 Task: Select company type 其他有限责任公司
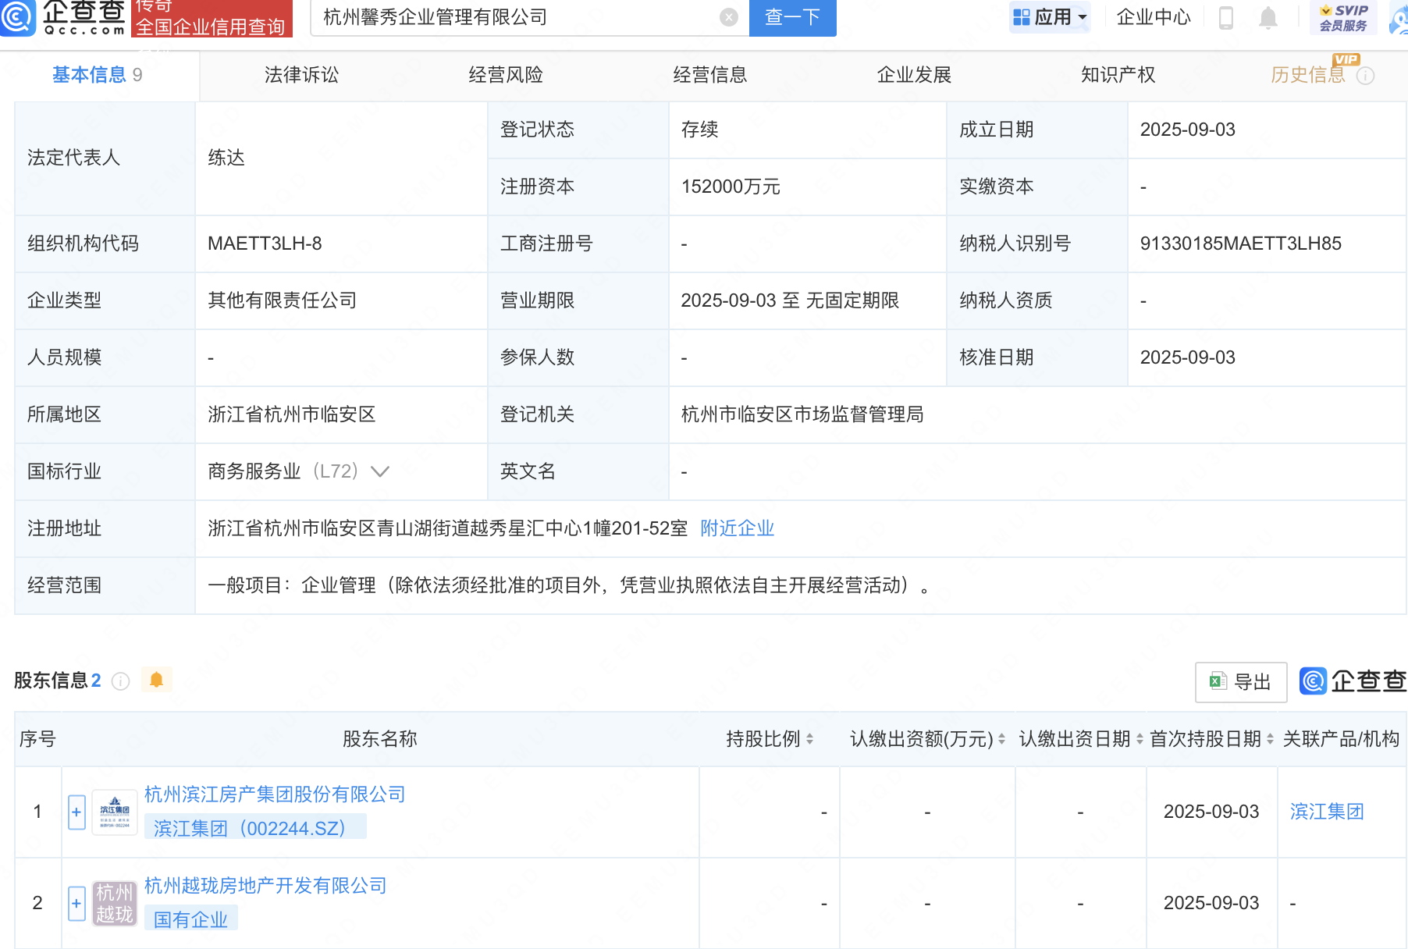coord(283,300)
